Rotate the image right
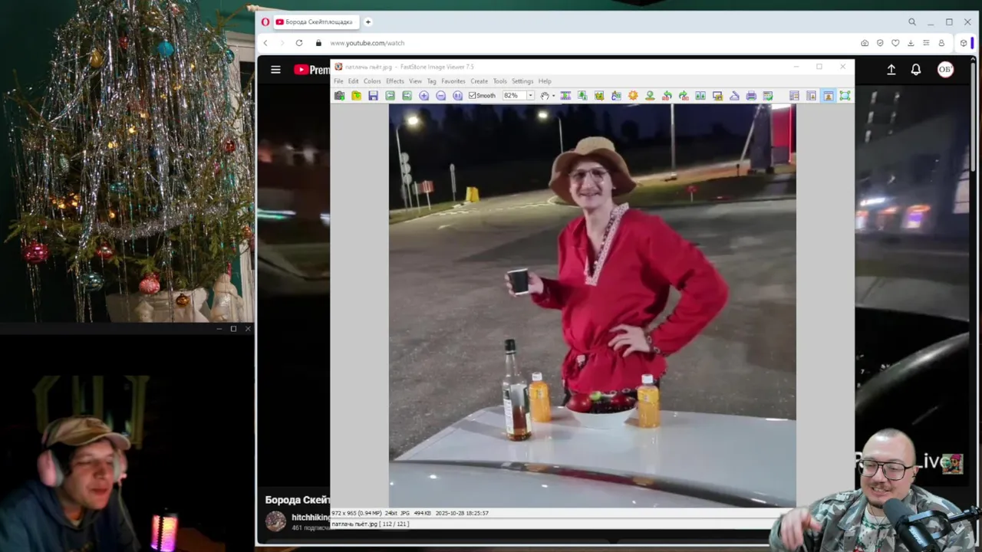Screen dimensions: 982x552 click(x=684, y=96)
